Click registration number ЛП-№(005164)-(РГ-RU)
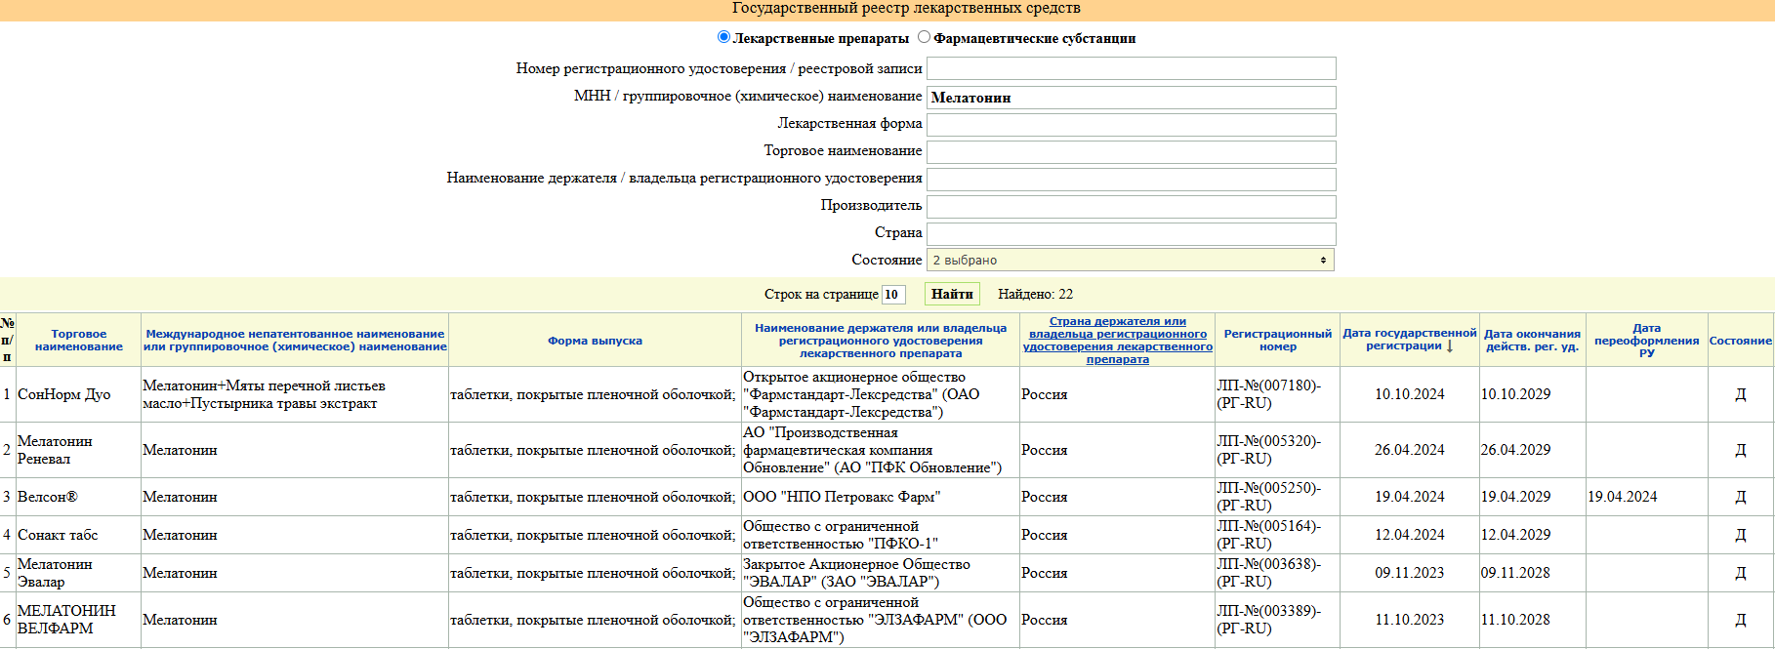 point(1268,535)
